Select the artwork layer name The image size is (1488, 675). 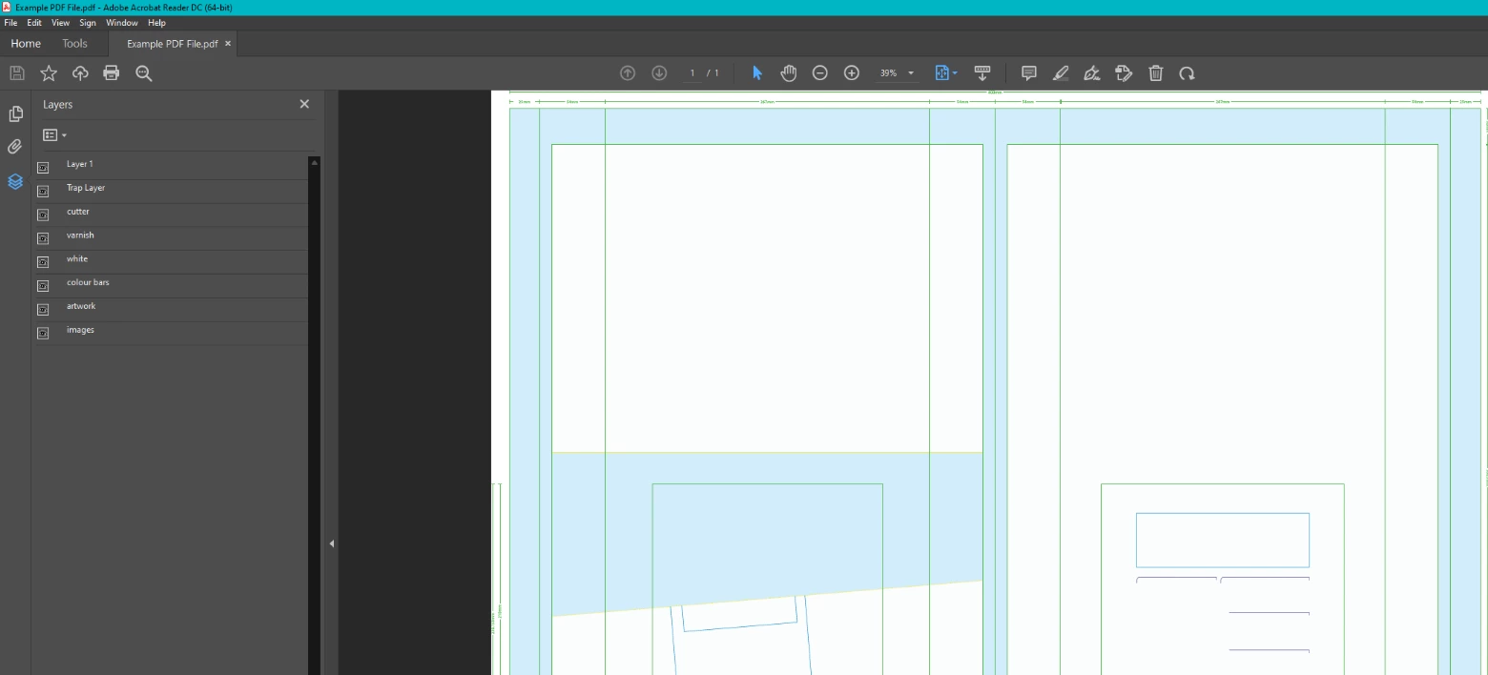[x=81, y=306]
